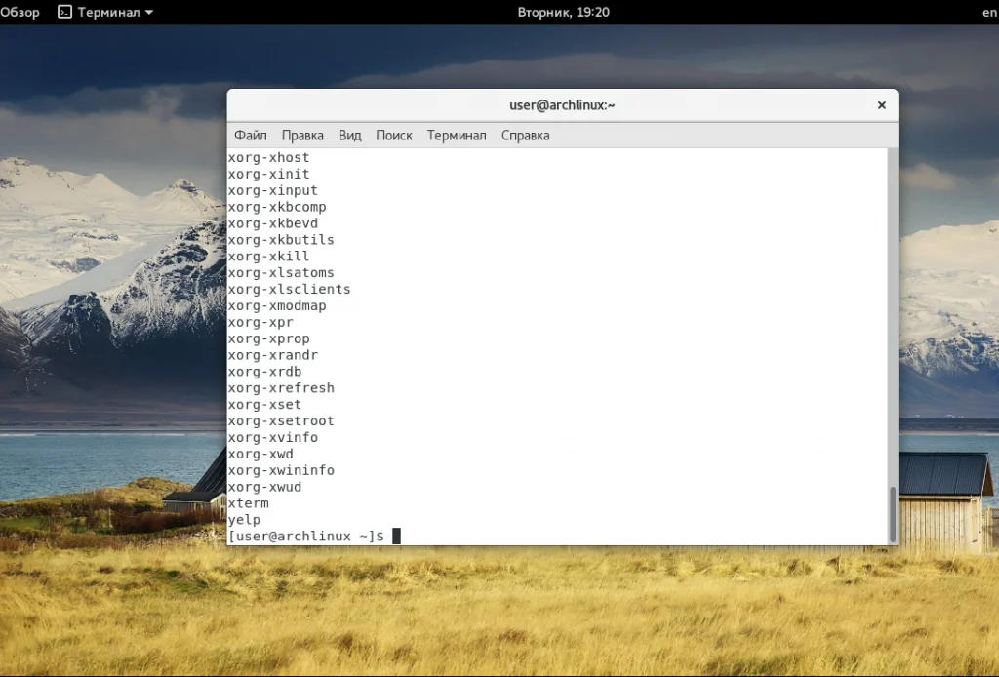Viewport: 999px width, 677px height.
Task: Open the Обзор activities overview
Action: (20, 12)
